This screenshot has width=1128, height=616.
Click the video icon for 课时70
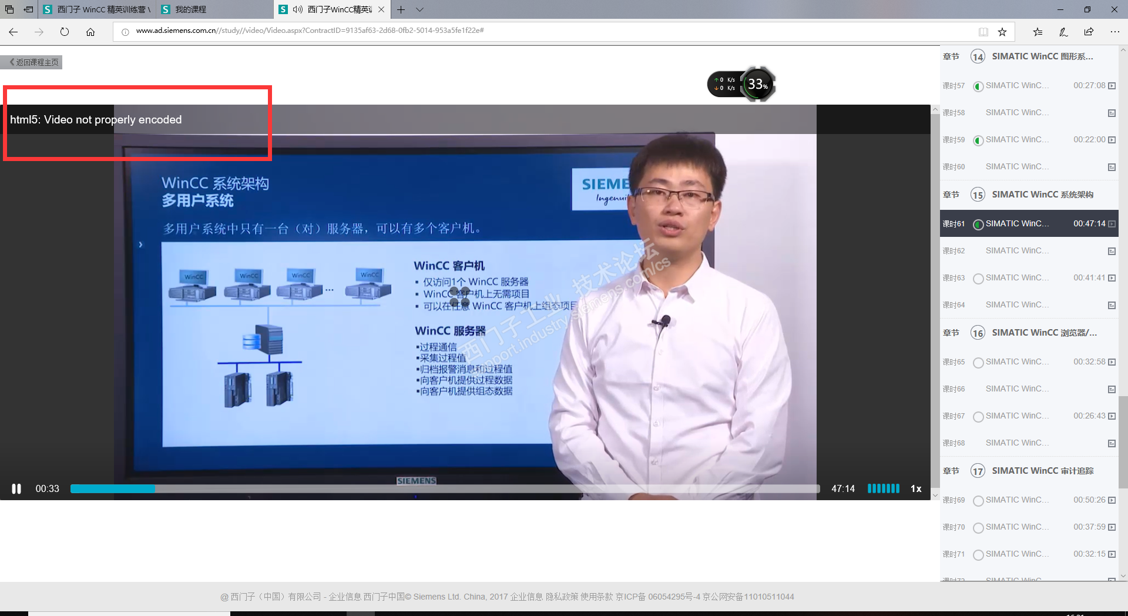[x=1112, y=527]
